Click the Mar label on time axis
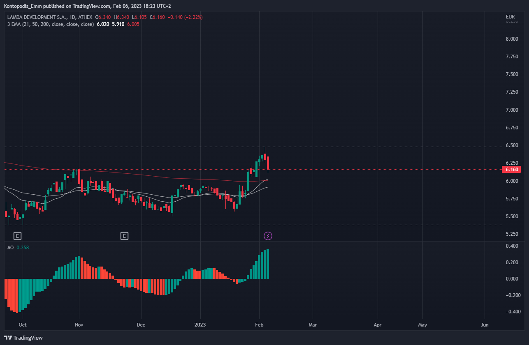 coord(313,325)
